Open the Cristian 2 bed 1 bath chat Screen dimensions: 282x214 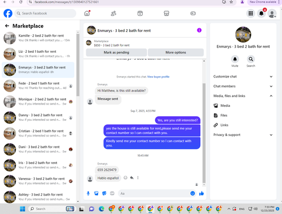(x=38, y=134)
